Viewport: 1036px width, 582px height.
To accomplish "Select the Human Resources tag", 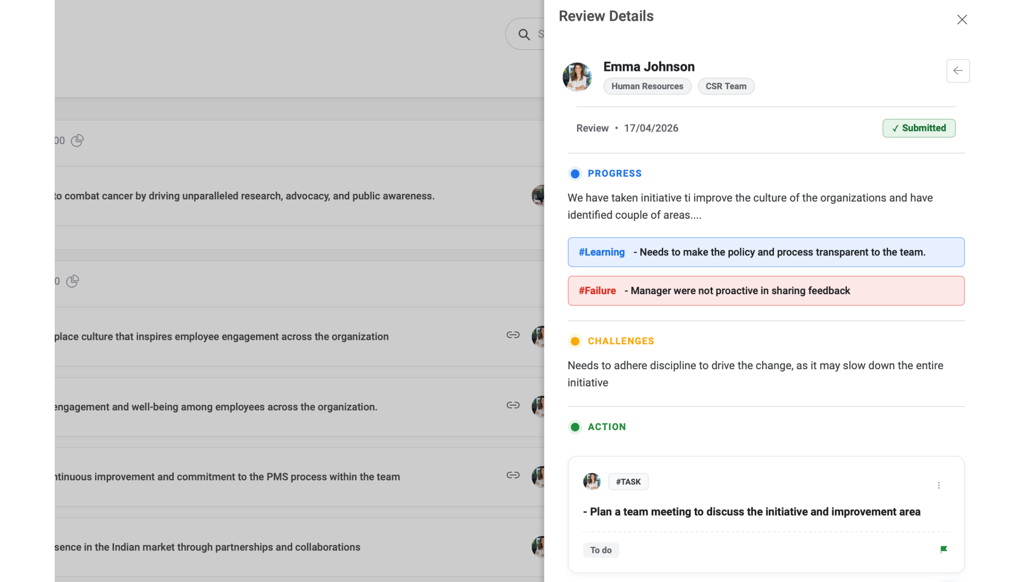I will [647, 86].
